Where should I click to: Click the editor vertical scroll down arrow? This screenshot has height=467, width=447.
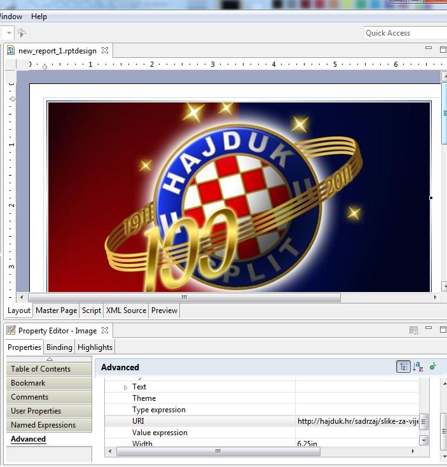click(444, 286)
